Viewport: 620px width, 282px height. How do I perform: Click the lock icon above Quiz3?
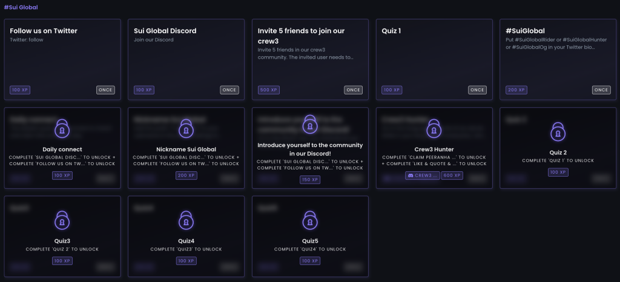pos(62,220)
